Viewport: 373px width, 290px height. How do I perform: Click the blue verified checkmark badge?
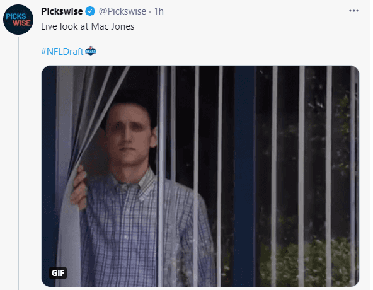click(90, 11)
